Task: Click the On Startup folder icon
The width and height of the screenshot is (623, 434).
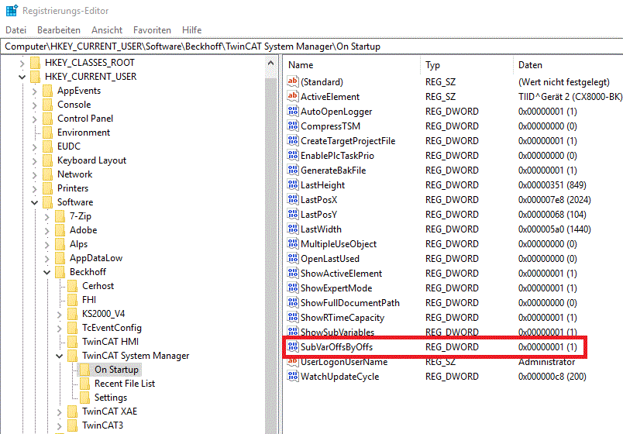Action: (x=84, y=370)
